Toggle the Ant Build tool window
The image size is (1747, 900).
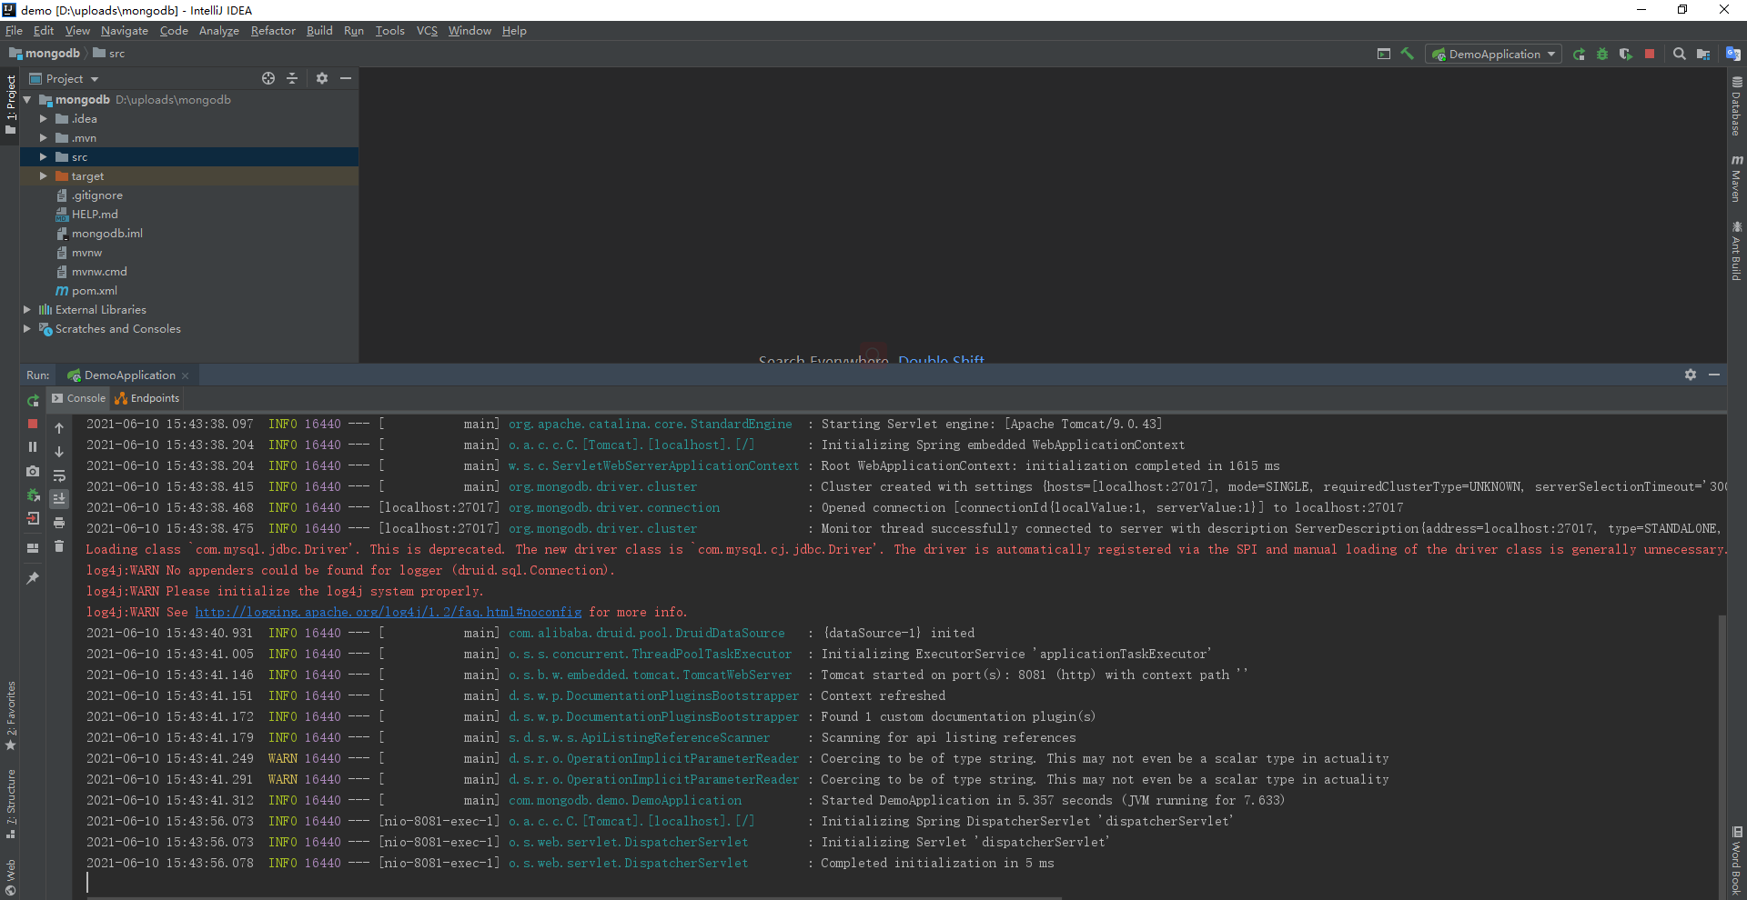[x=1737, y=251]
